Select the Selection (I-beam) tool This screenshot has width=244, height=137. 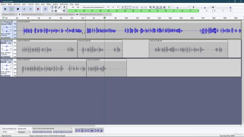(x=52, y=7)
